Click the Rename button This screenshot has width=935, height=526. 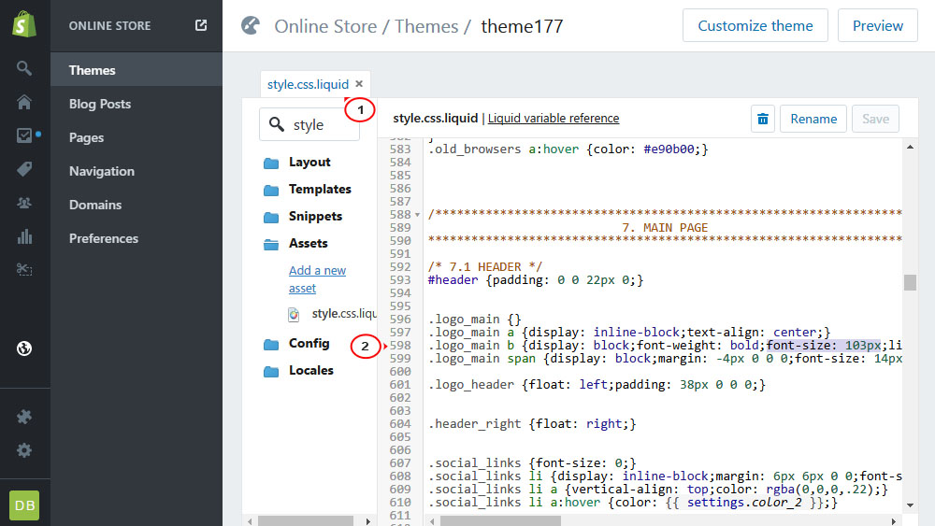(813, 119)
